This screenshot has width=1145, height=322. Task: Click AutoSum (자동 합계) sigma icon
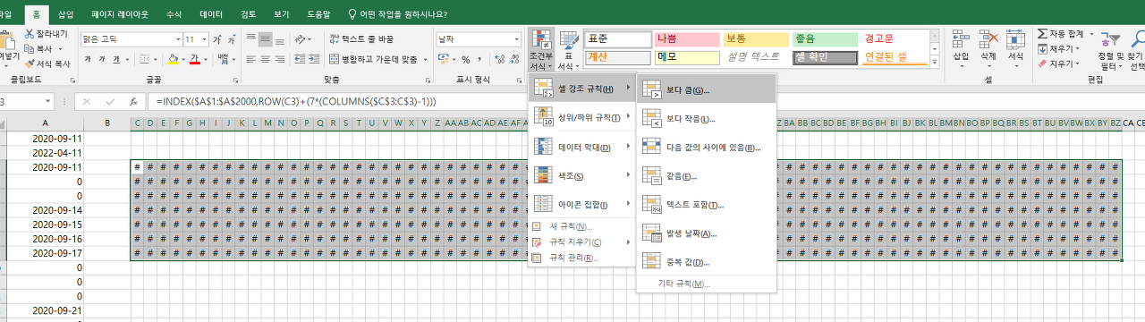click(1043, 33)
